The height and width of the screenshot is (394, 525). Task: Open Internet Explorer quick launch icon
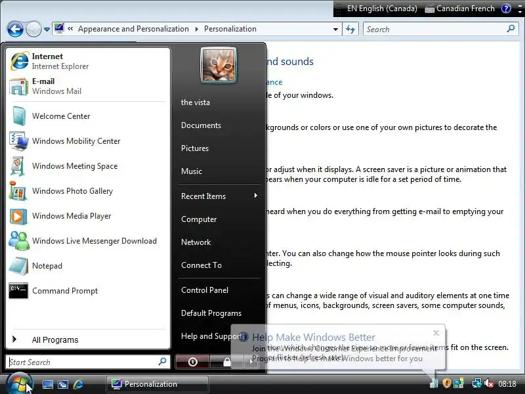coord(78,384)
